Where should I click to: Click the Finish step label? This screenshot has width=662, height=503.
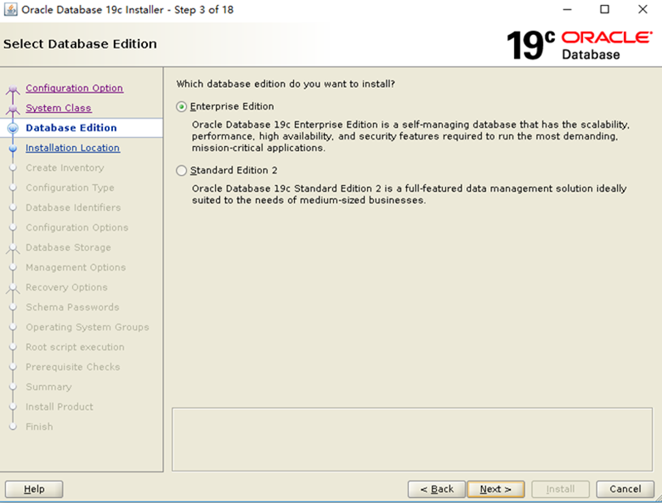(39, 427)
